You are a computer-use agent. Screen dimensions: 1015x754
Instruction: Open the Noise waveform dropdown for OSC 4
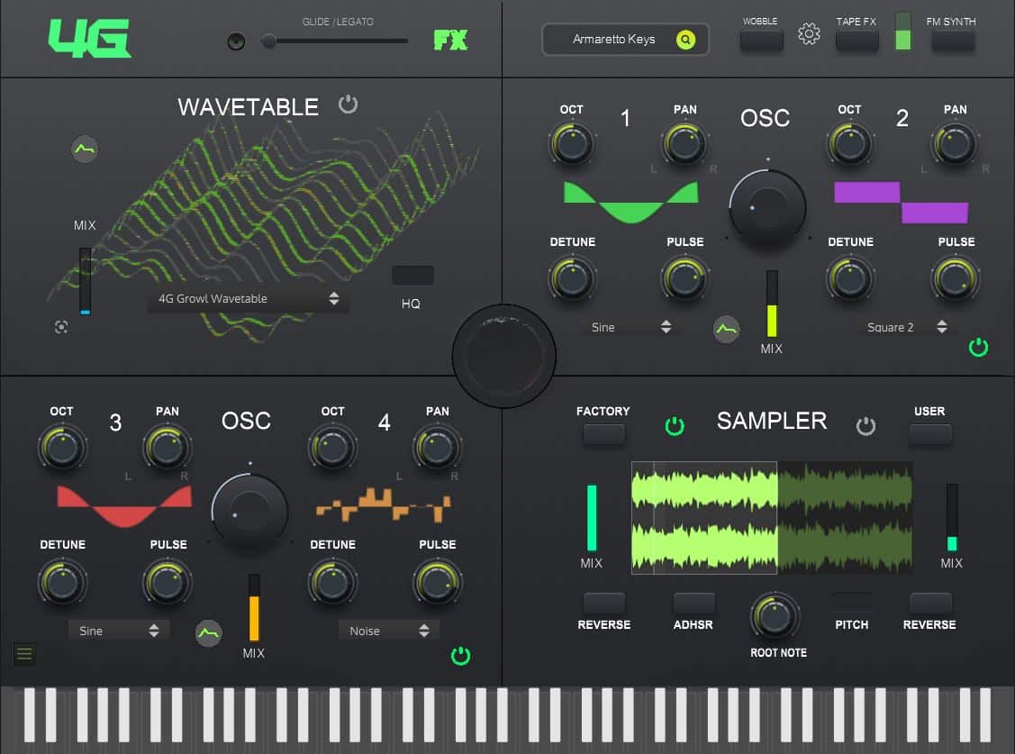pos(388,630)
